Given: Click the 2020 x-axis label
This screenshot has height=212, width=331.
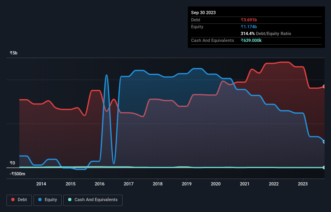Looking at the screenshot, I should tap(216, 184).
